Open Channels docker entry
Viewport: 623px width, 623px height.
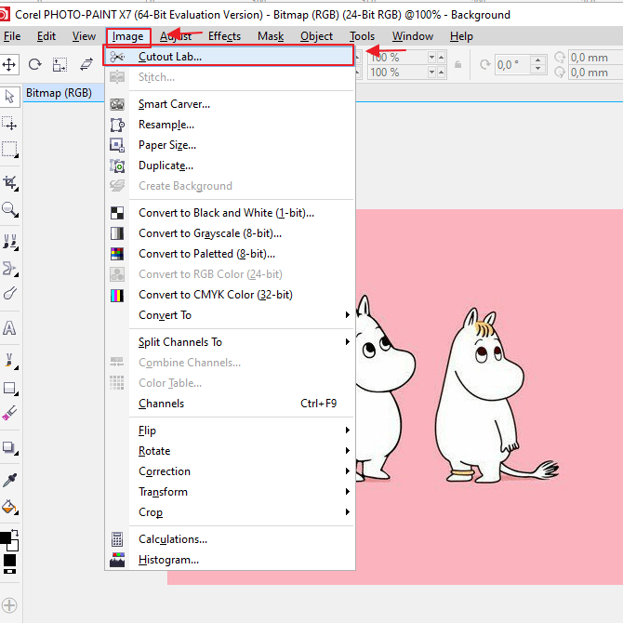click(229, 404)
